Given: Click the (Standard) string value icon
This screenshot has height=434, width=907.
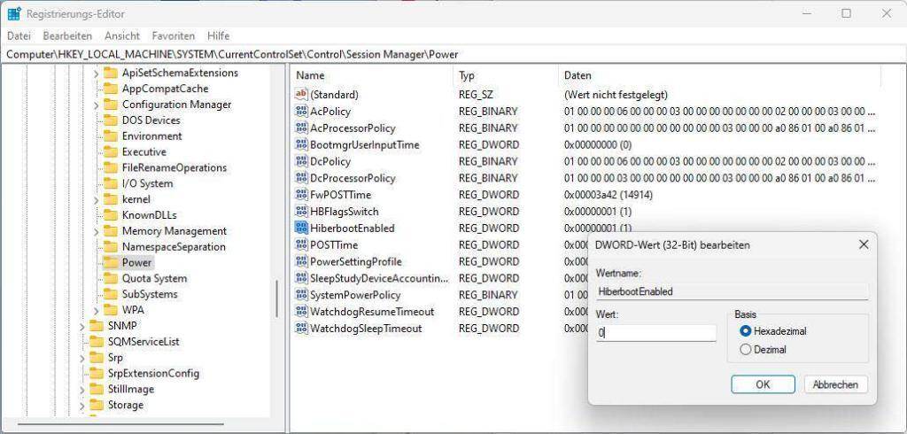Looking at the screenshot, I should pos(301,94).
